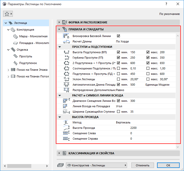Image resolution: width=184 pixels, height=171 pixels.
Task: Click the Метод value Вертикаль
Action: (x=123, y=122)
